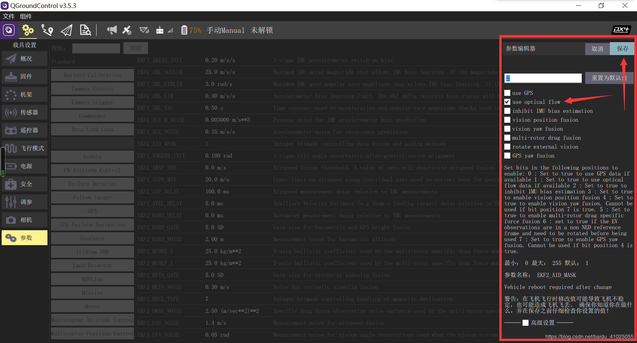Screen dimensions: 637x343
Task: Show vehicle messages megaphone icon
Action: point(112,30)
